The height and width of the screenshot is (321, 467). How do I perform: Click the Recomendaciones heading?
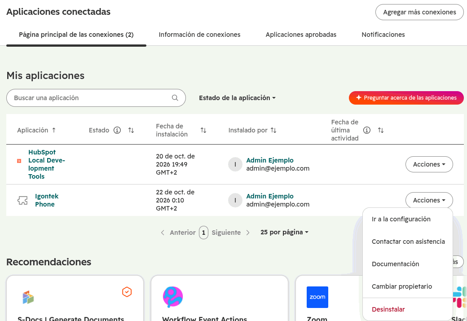(49, 262)
